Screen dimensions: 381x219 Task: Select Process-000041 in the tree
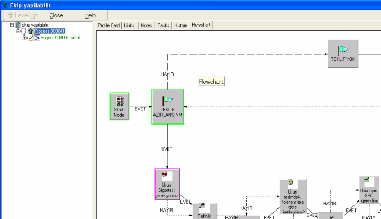[x=50, y=31]
